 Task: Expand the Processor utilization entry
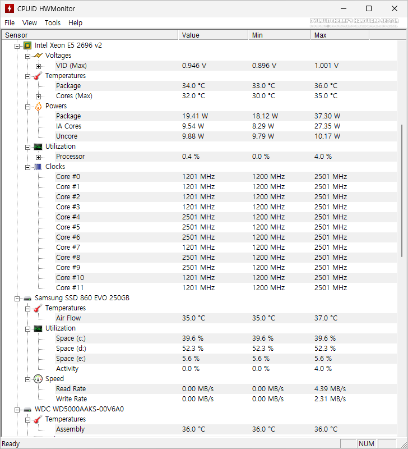(x=38, y=157)
